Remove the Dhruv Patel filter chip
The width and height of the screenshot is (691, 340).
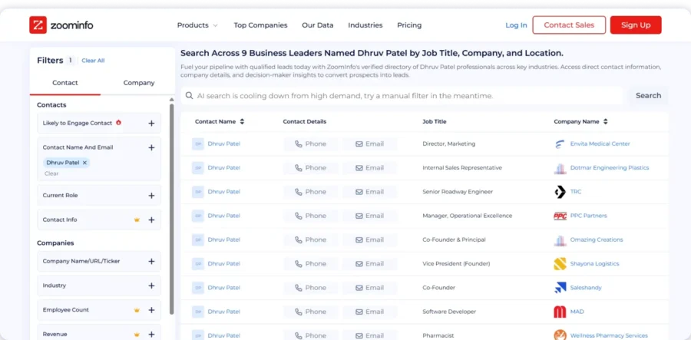[84, 163]
